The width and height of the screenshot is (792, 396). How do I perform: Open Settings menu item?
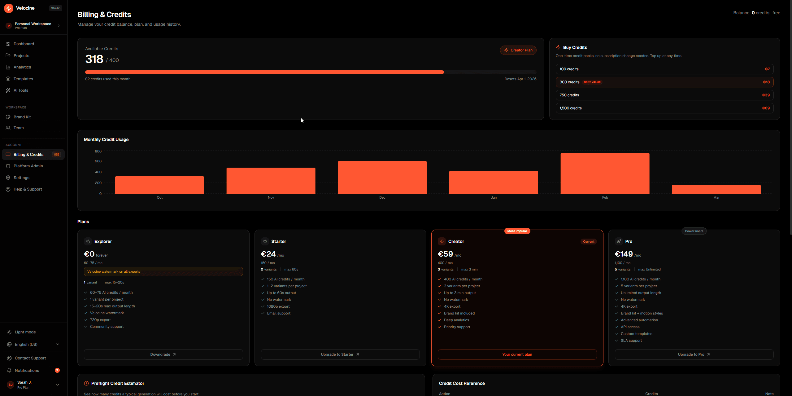pos(21,178)
